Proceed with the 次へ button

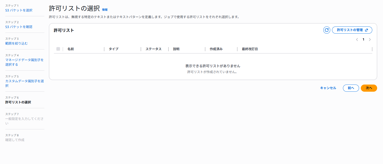[369, 88]
